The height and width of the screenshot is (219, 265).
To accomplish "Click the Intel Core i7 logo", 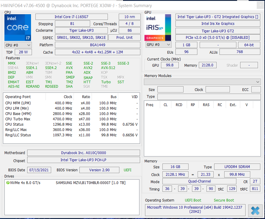I will click(17, 27).
